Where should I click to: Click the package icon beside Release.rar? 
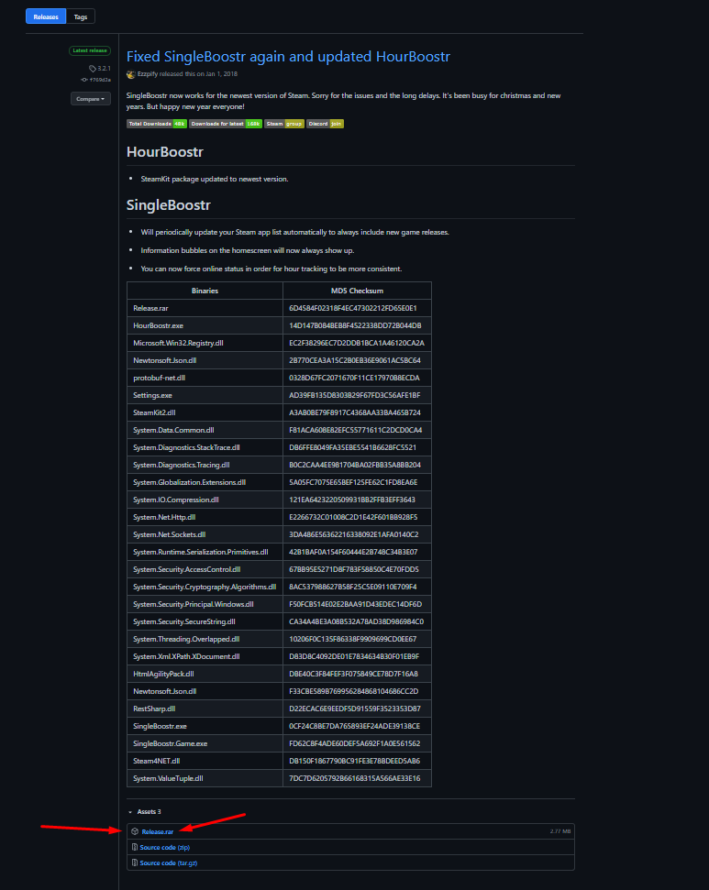tap(135, 831)
